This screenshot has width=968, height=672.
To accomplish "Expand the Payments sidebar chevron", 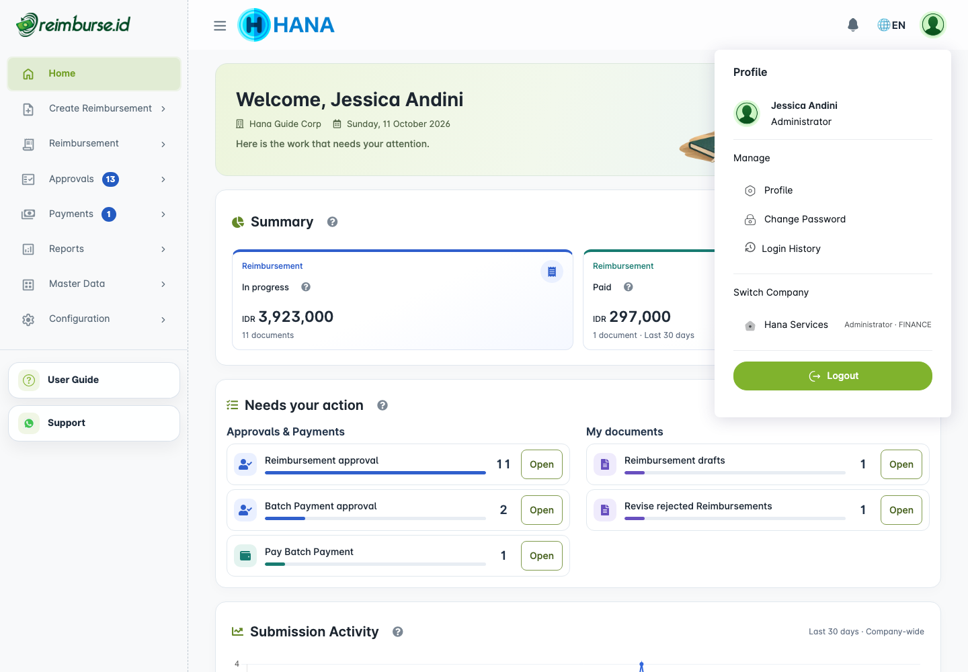I will 163,214.
